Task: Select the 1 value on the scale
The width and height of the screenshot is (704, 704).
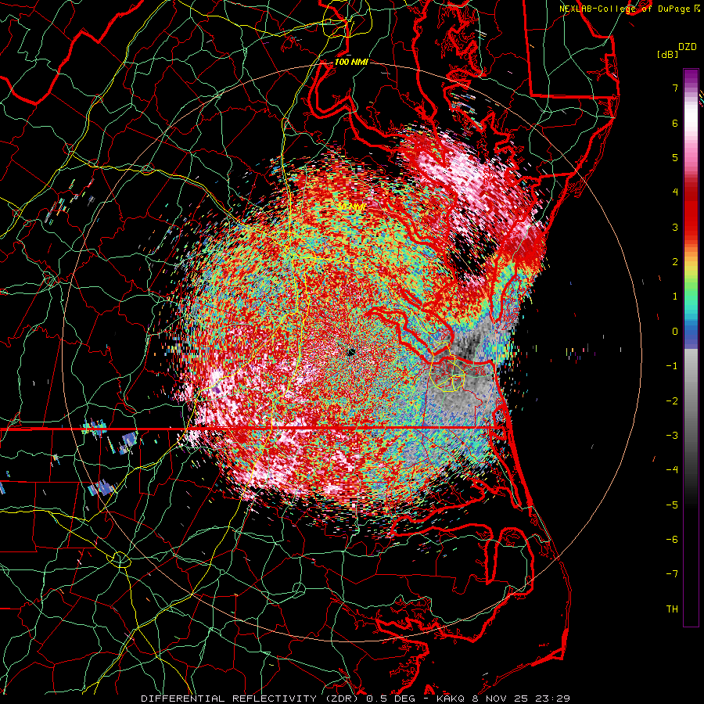Action: [x=675, y=296]
